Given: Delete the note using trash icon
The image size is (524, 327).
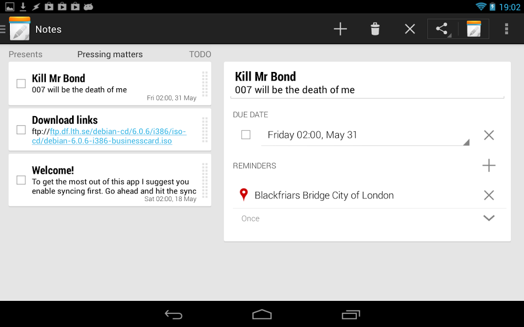Looking at the screenshot, I should (x=375, y=29).
